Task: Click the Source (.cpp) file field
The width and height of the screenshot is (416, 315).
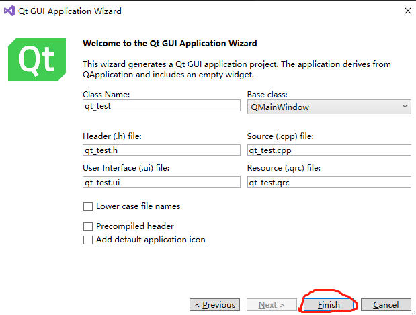Action: tap(329, 150)
